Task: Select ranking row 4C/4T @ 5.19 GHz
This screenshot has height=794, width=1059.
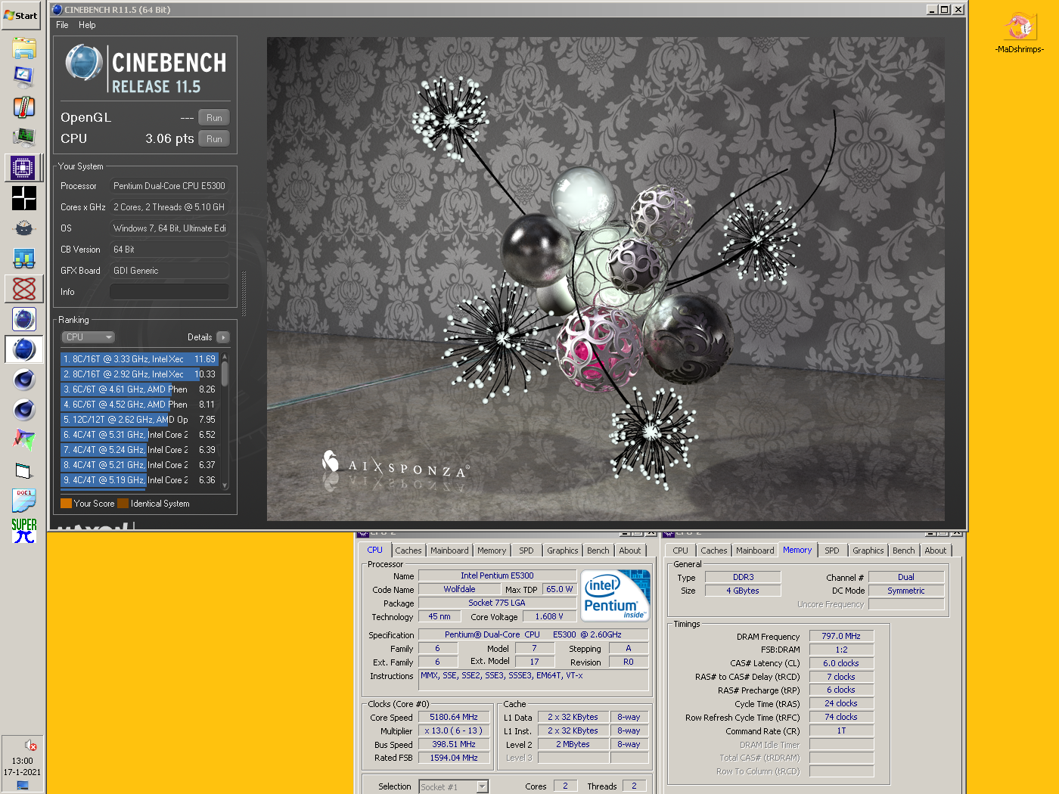Action: point(139,480)
